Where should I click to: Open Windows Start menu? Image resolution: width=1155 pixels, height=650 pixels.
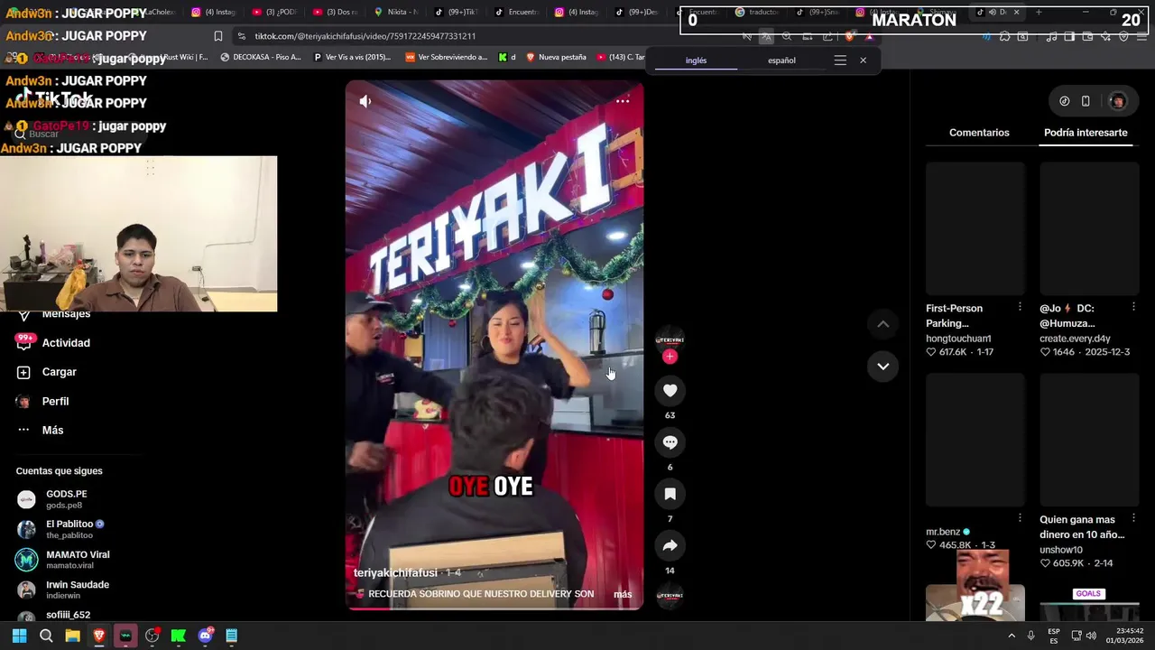(x=19, y=636)
